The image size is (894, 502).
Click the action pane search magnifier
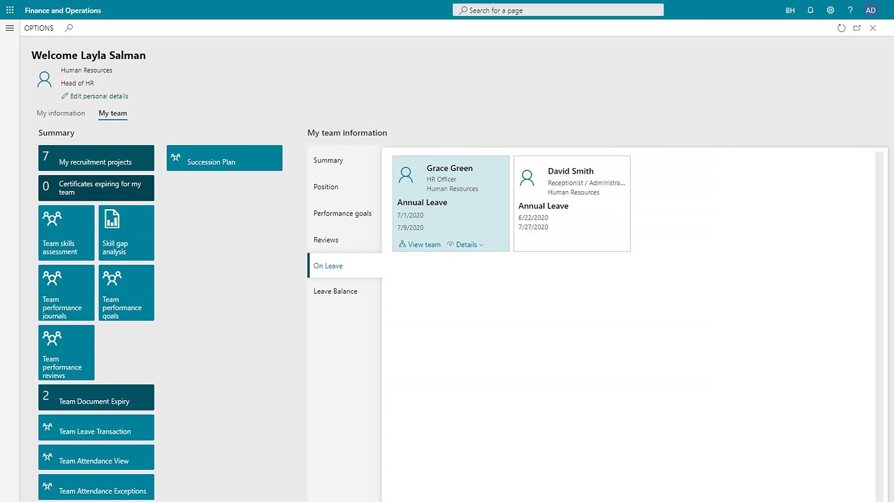tap(68, 28)
